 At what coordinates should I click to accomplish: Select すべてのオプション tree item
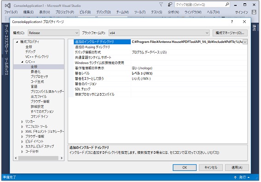(42, 112)
